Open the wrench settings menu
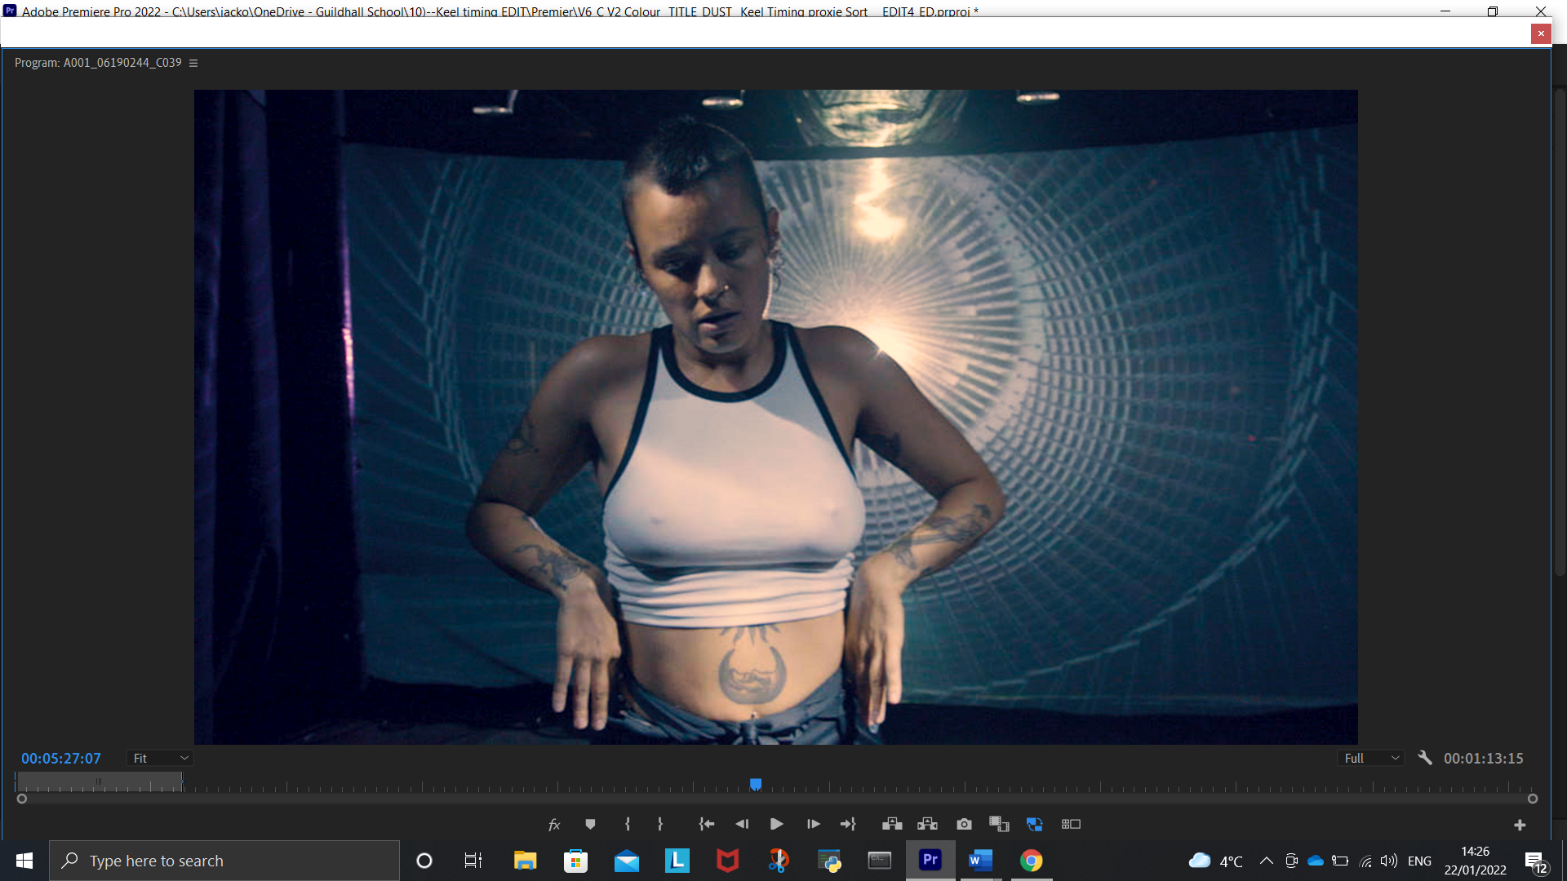 [1425, 758]
